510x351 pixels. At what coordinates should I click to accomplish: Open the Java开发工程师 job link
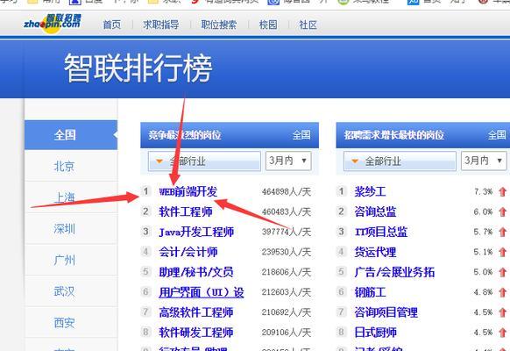196,232
